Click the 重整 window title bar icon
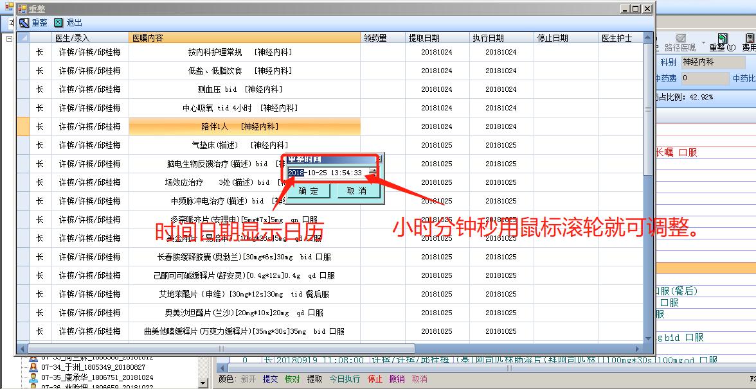The height and width of the screenshot is (389, 756). [22, 9]
